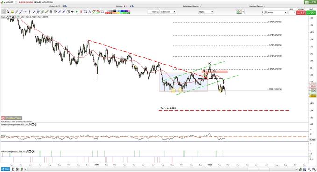This screenshot has height=172, width=317.
Task: Insert a red down arrow marker
Action: point(81,12)
